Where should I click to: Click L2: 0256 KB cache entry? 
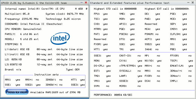tap(13, 60)
